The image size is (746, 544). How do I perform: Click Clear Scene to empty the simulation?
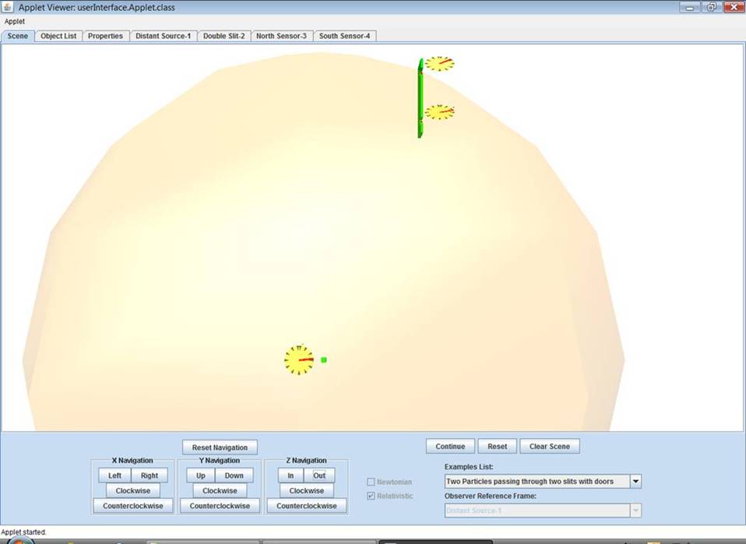click(549, 446)
